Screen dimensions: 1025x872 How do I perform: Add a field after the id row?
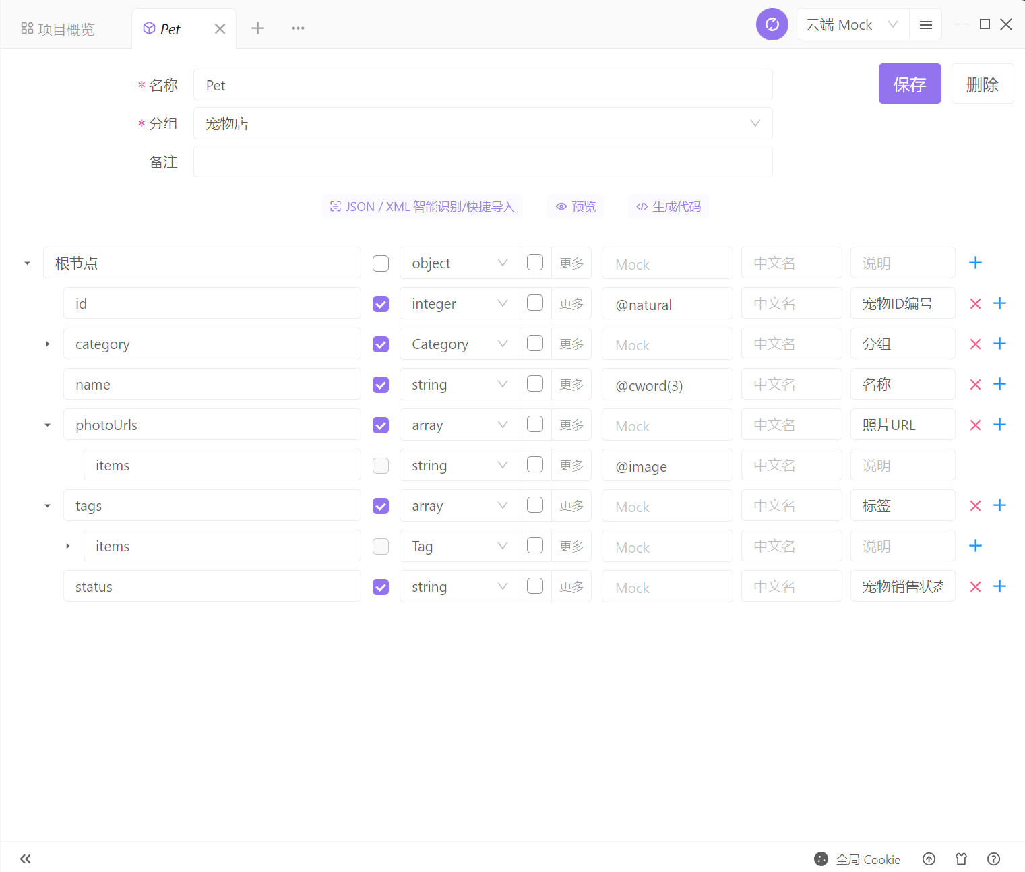click(999, 303)
